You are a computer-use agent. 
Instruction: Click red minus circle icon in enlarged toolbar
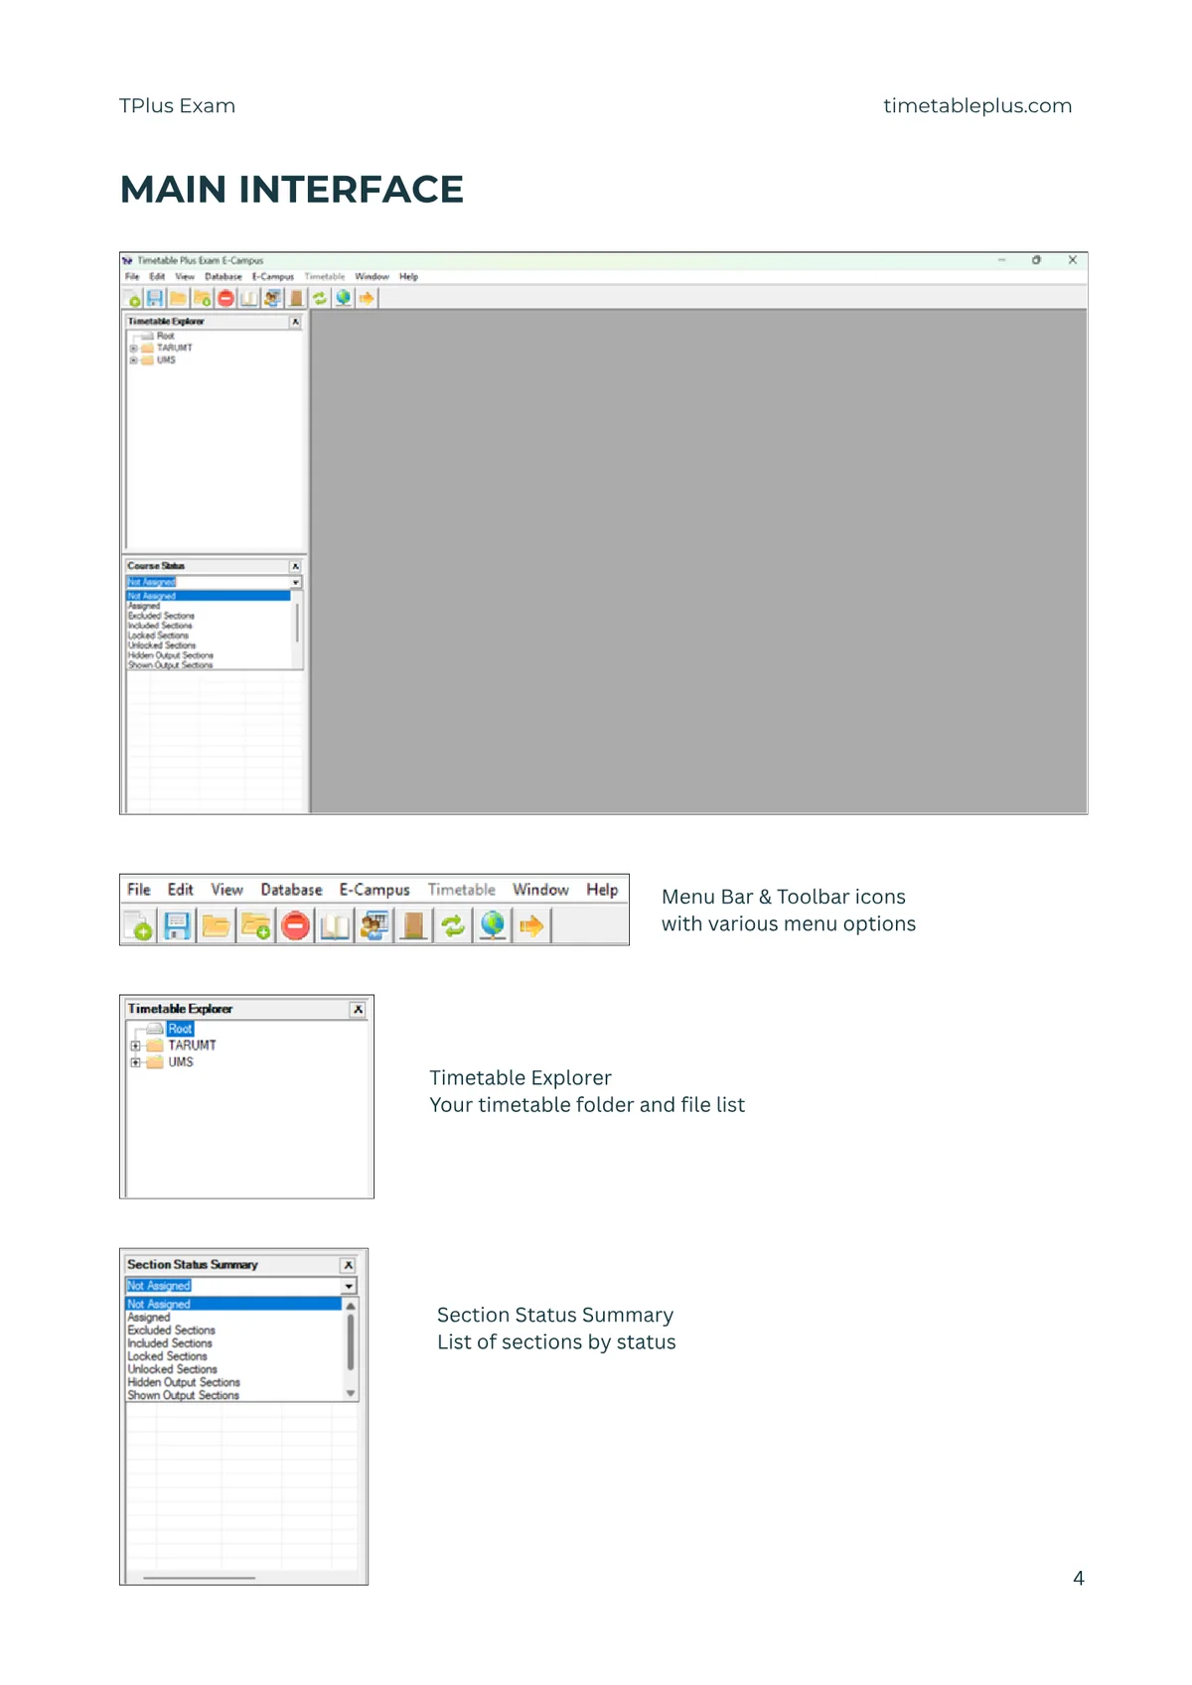pyautogui.click(x=295, y=926)
